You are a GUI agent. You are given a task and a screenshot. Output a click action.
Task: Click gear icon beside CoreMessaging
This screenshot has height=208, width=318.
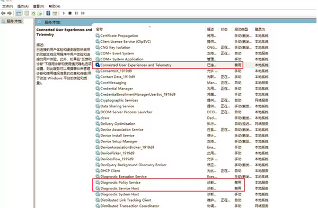[98, 83]
